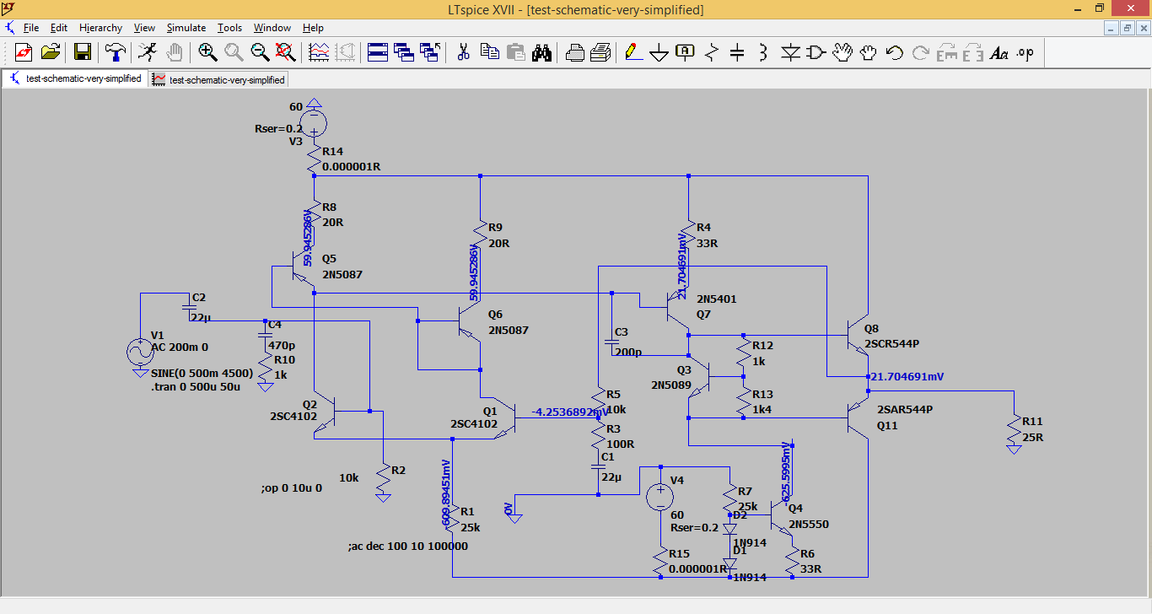Image resolution: width=1152 pixels, height=614 pixels.
Task: Select the Drag closed-hand tool
Action: tap(869, 52)
